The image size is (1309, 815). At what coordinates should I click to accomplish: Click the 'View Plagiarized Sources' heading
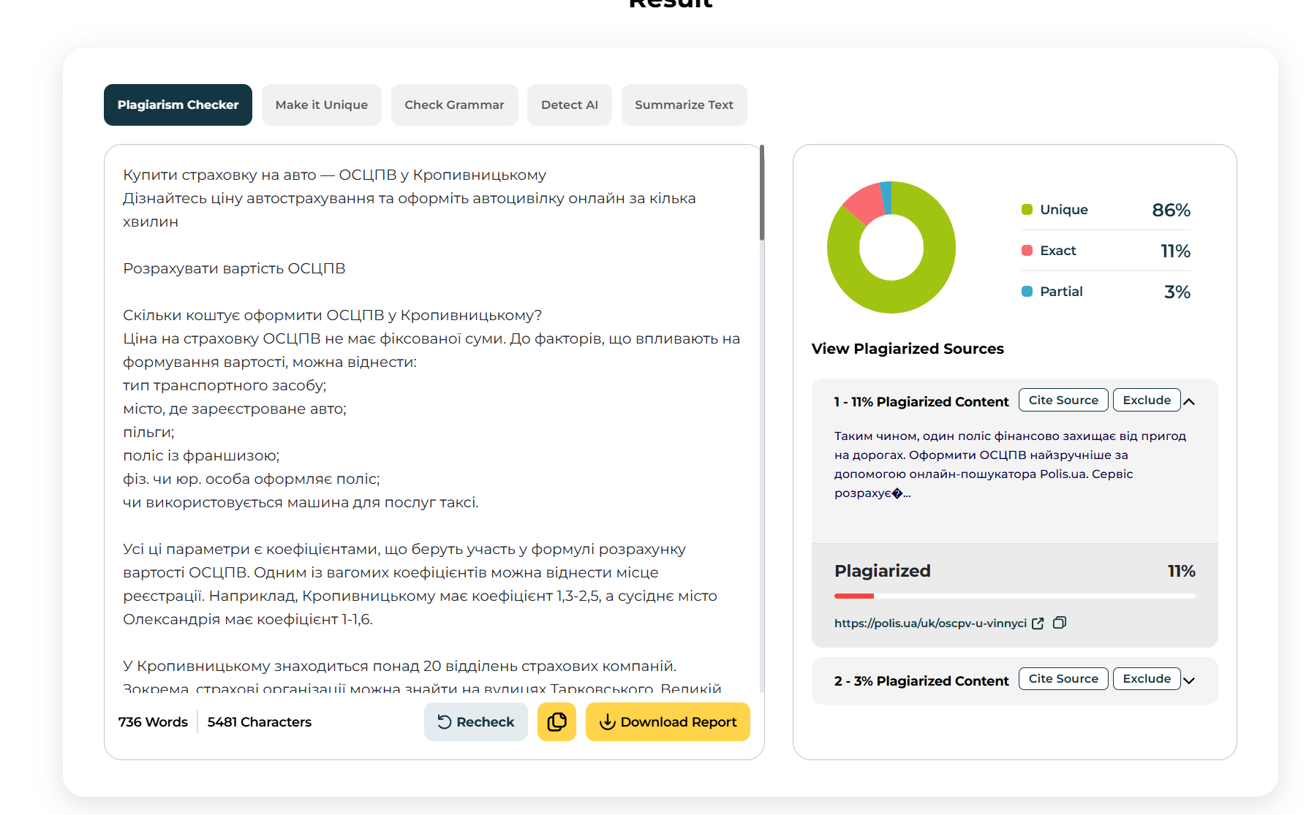908,349
